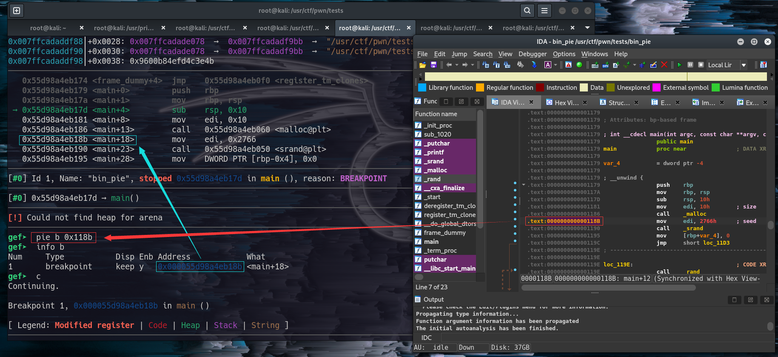Viewport: 778px width, 357px height.
Task: Click the Jump forward arrow in IDA toolbar
Action: pyautogui.click(x=465, y=65)
